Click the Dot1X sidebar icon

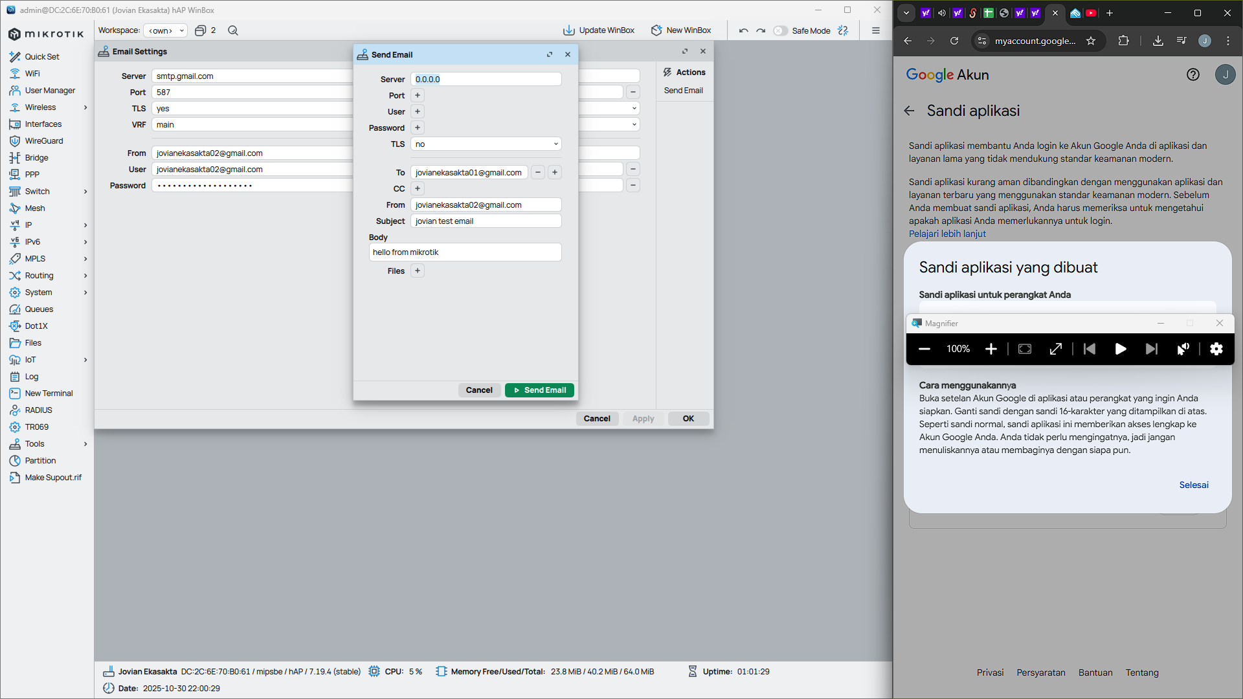click(15, 326)
